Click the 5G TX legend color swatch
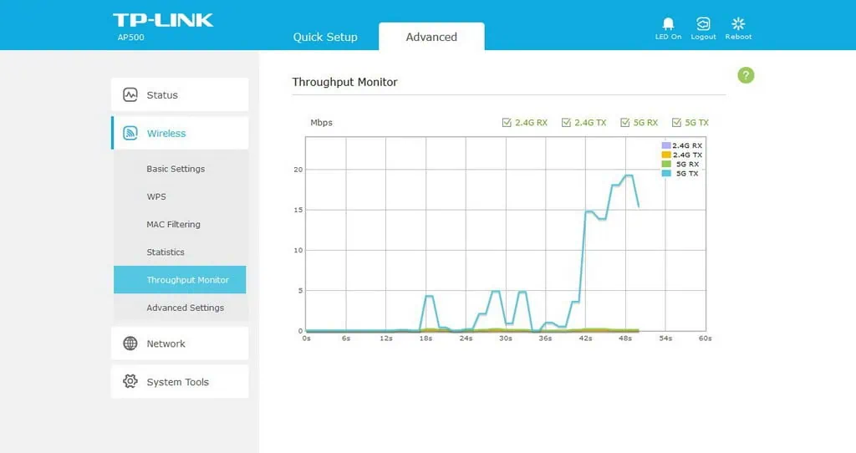 coord(666,174)
